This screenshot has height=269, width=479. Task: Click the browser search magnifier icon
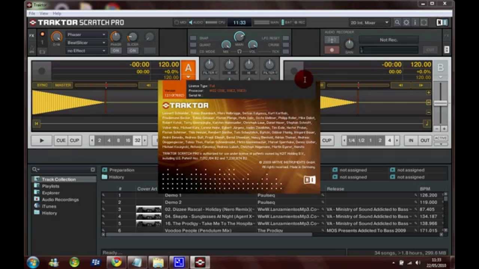pyautogui.click(x=35, y=170)
